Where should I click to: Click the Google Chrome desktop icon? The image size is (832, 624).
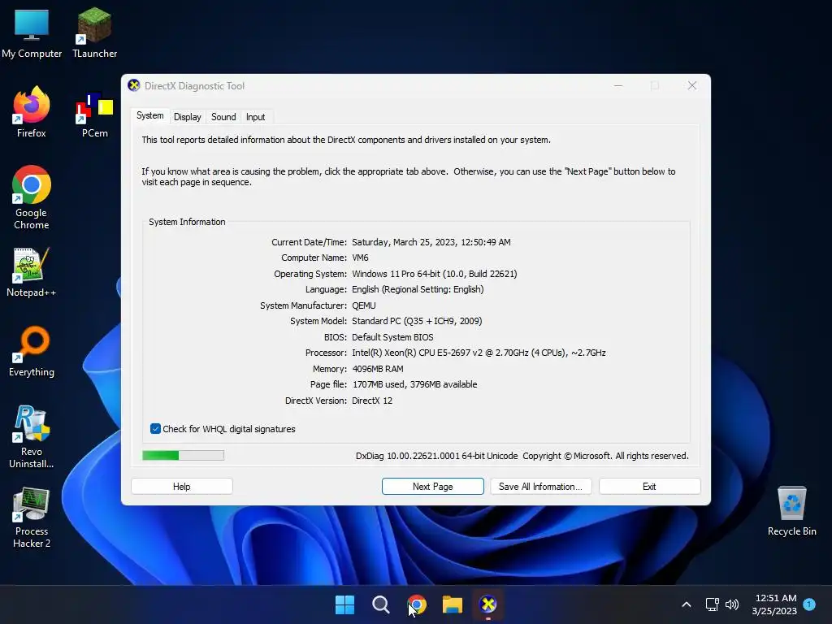32,197
